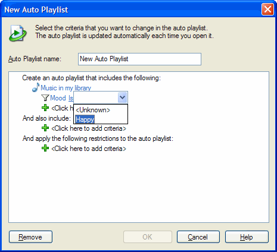Click inside the empty mood combo box
Viewport: 277px width, 252px height.
pos(96,97)
